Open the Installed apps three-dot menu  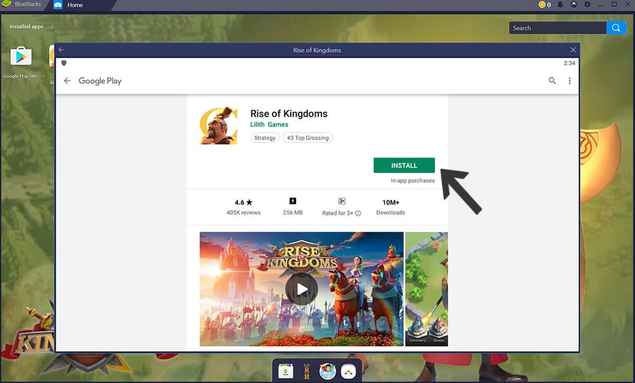[52, 27]
